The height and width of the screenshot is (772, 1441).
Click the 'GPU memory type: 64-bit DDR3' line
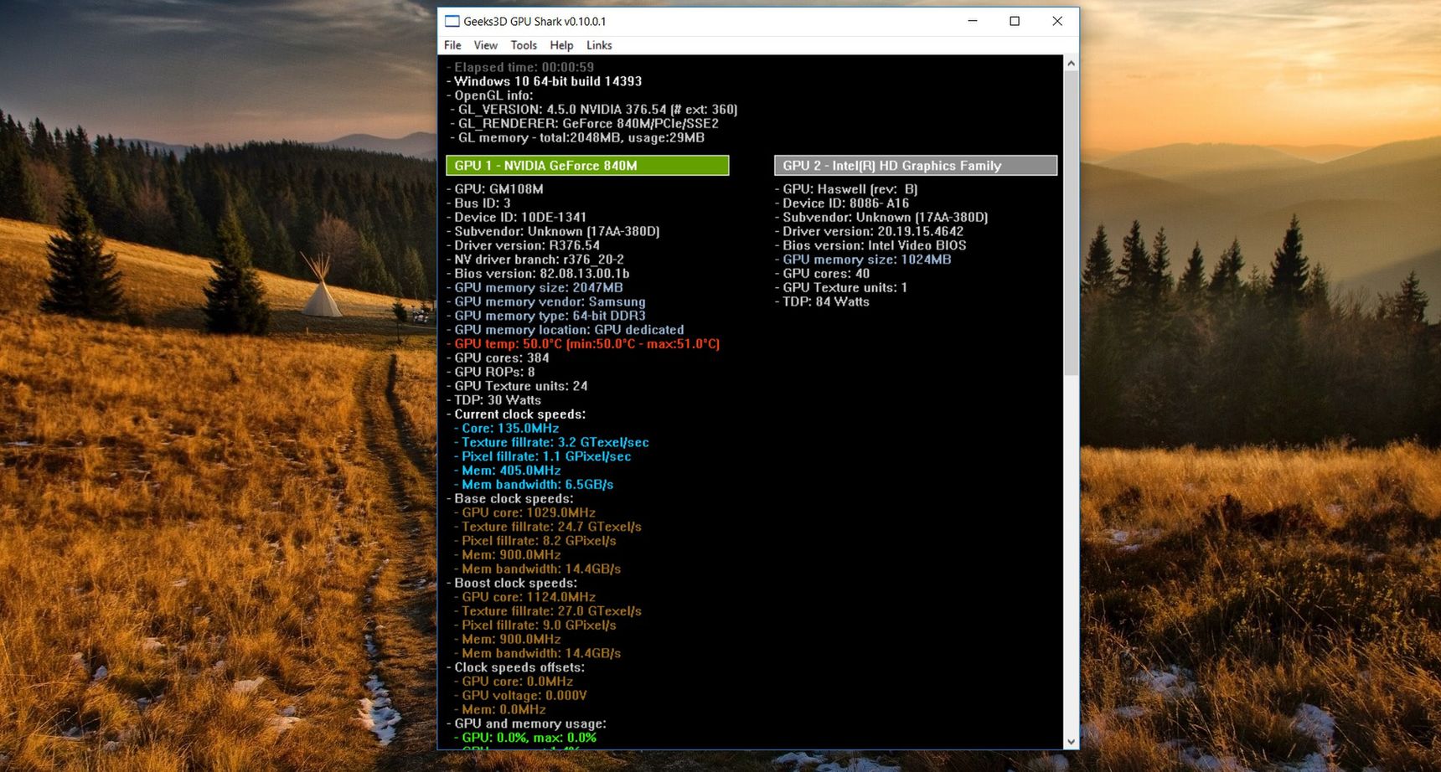coord(545,316)
